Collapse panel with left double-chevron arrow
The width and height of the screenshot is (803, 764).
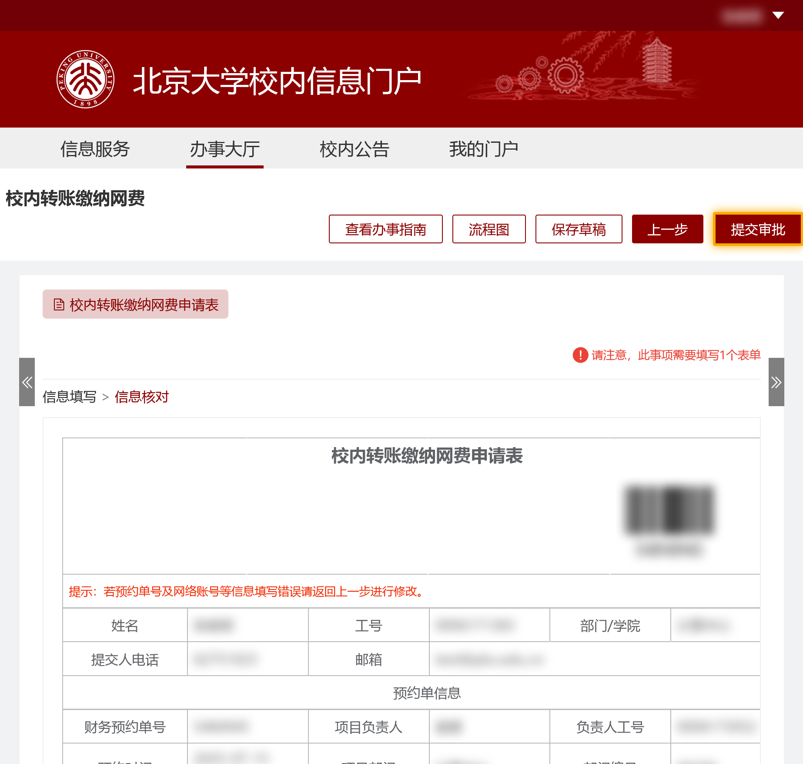click(27, 382)
